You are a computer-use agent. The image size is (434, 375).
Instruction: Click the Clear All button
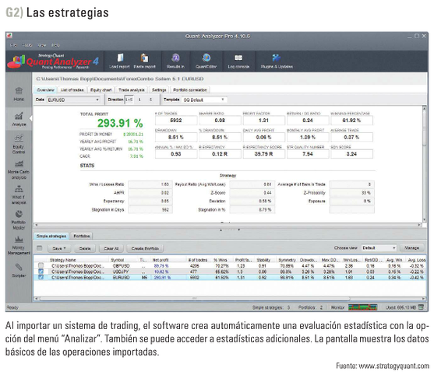coord(111,248)
